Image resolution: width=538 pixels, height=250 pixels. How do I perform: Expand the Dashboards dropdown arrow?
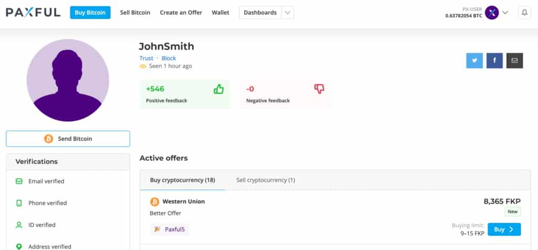point(287,13)
